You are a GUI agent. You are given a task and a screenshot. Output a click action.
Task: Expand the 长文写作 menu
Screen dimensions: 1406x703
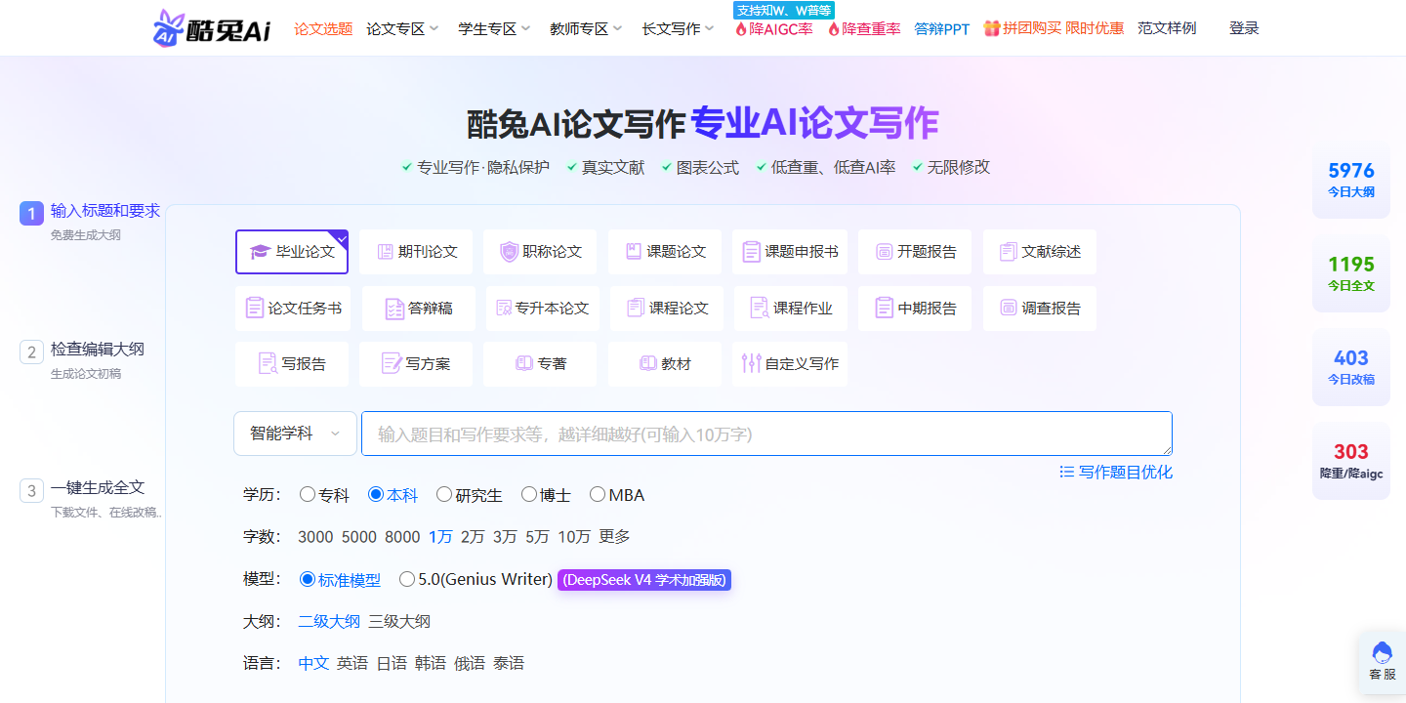click(679, 28)
